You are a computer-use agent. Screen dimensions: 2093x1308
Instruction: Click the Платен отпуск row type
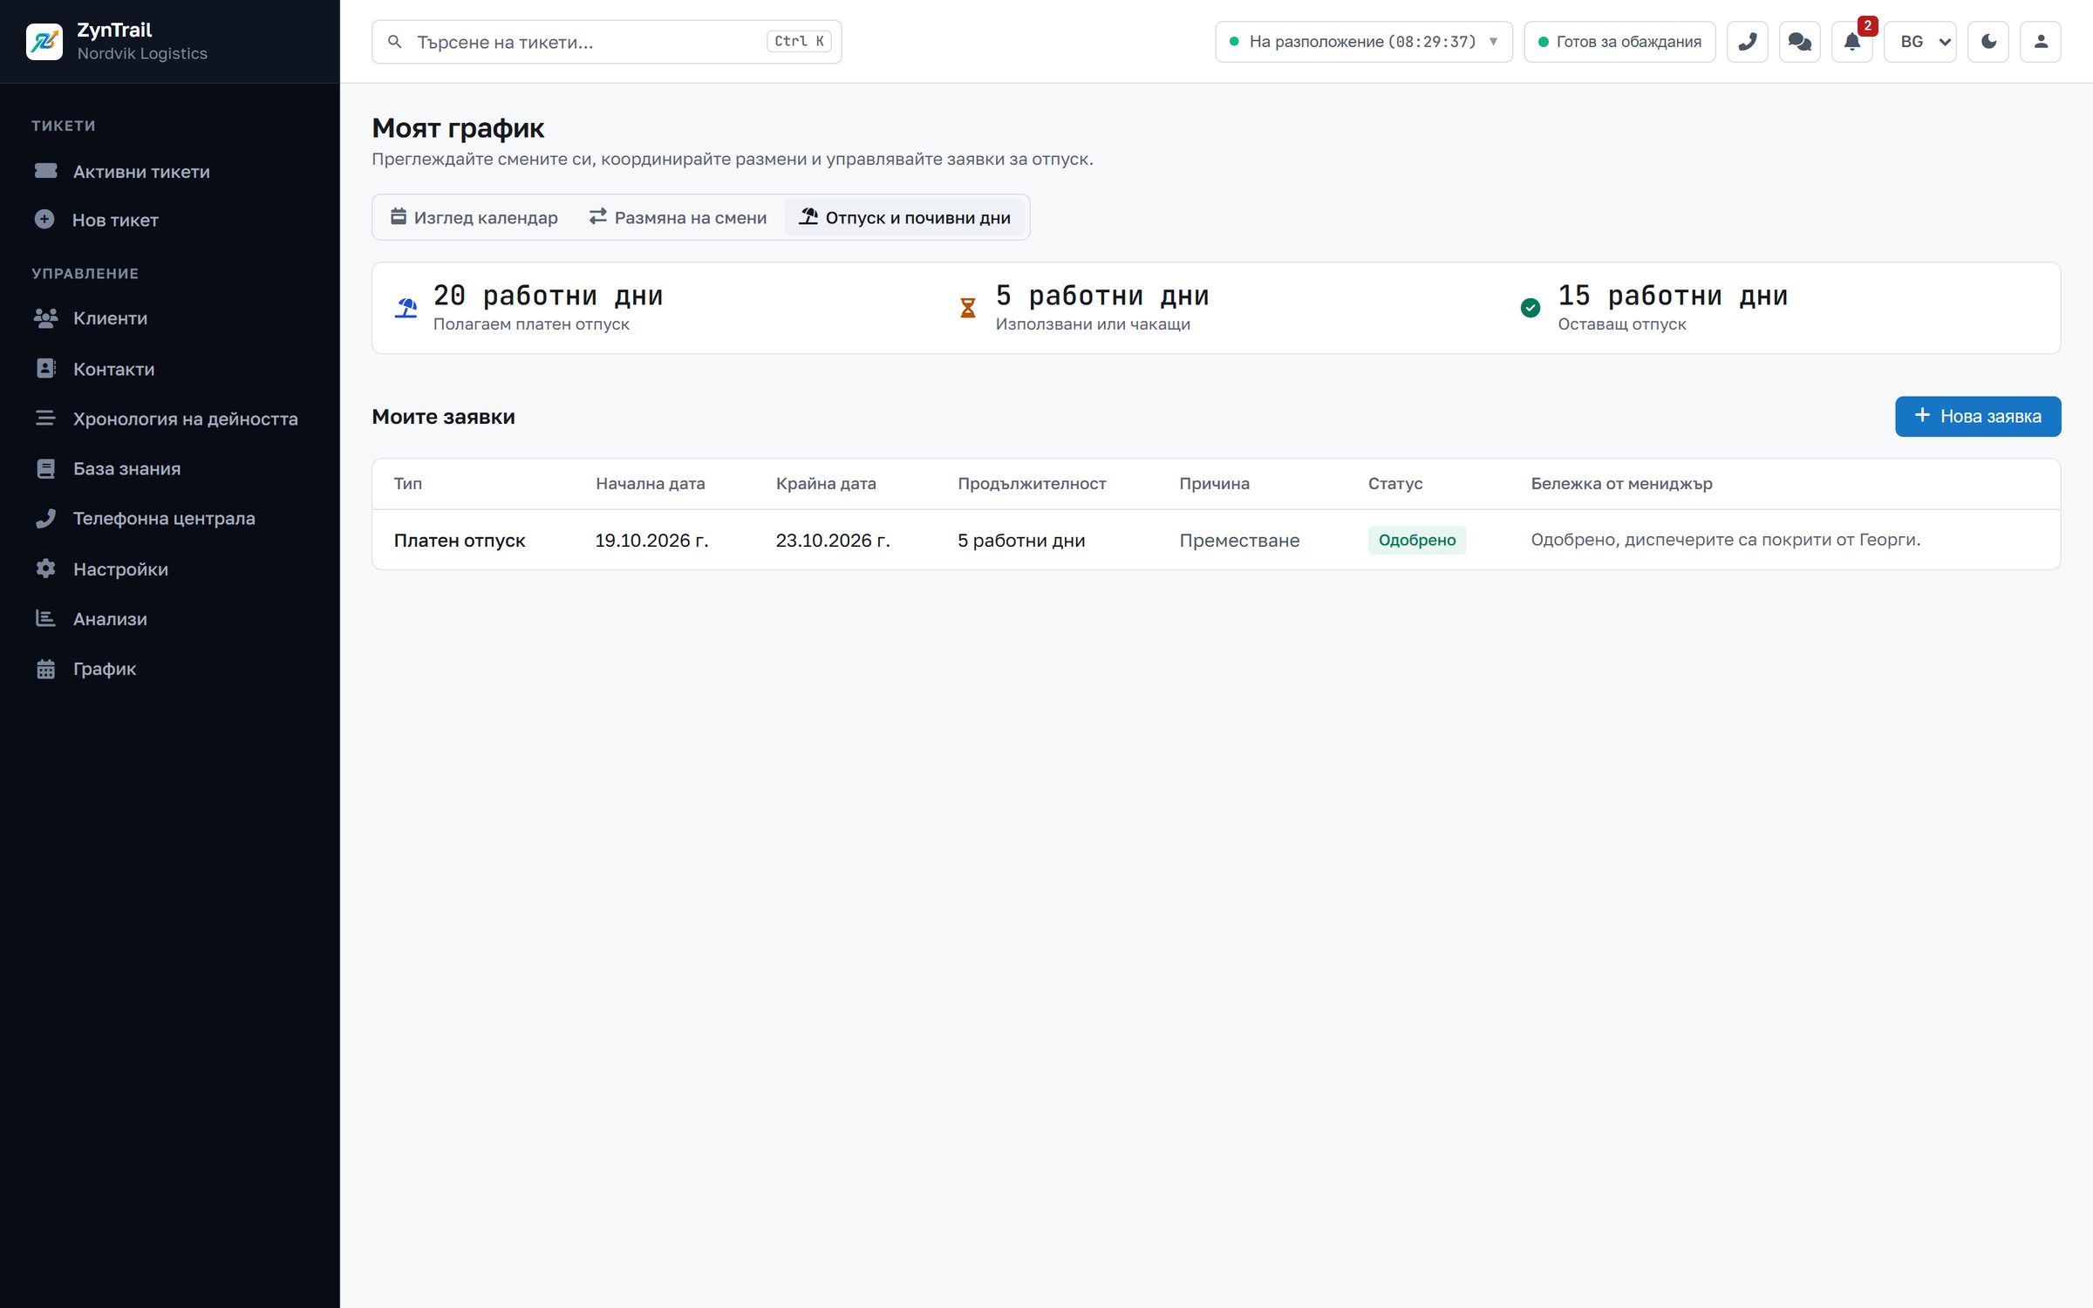(x=460, y=540)
